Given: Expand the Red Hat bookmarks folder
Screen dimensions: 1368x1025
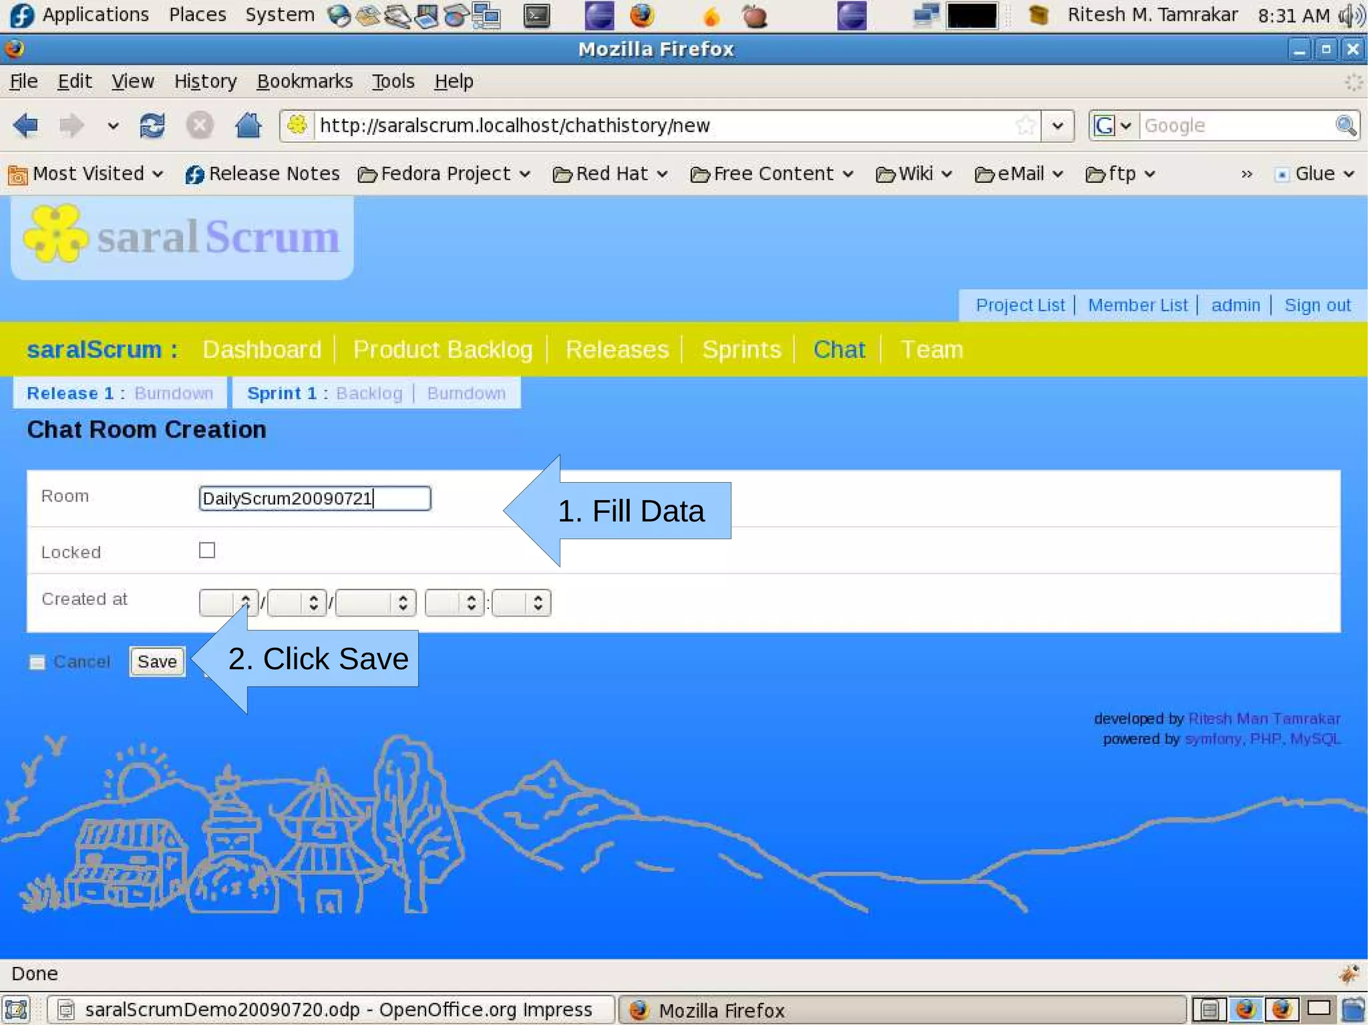Looking at the screenshot, I should point(611,174).
